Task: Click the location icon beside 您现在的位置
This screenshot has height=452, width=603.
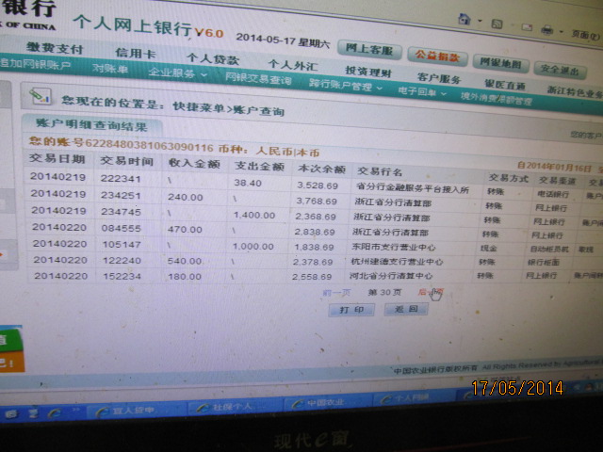Action: click(40, 96)
